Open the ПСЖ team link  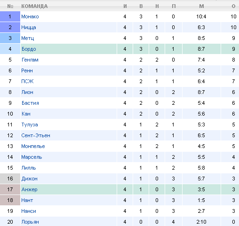(x=27, y=81)
